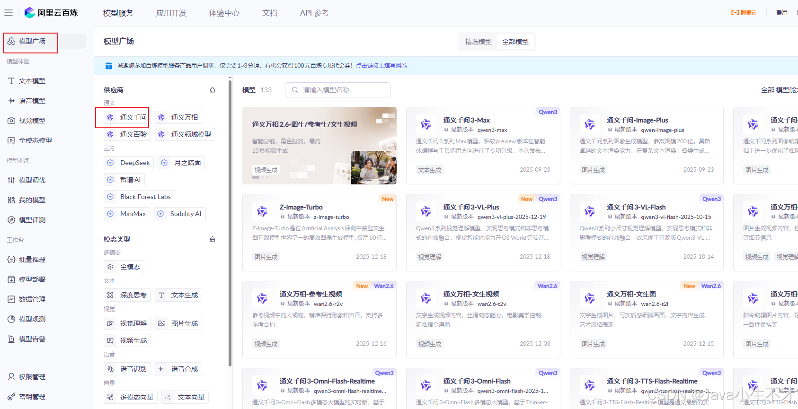The image size is (798, 409).
Task: Focus the 请输入模型名称 search field
Action: click(x=337, y=90)
